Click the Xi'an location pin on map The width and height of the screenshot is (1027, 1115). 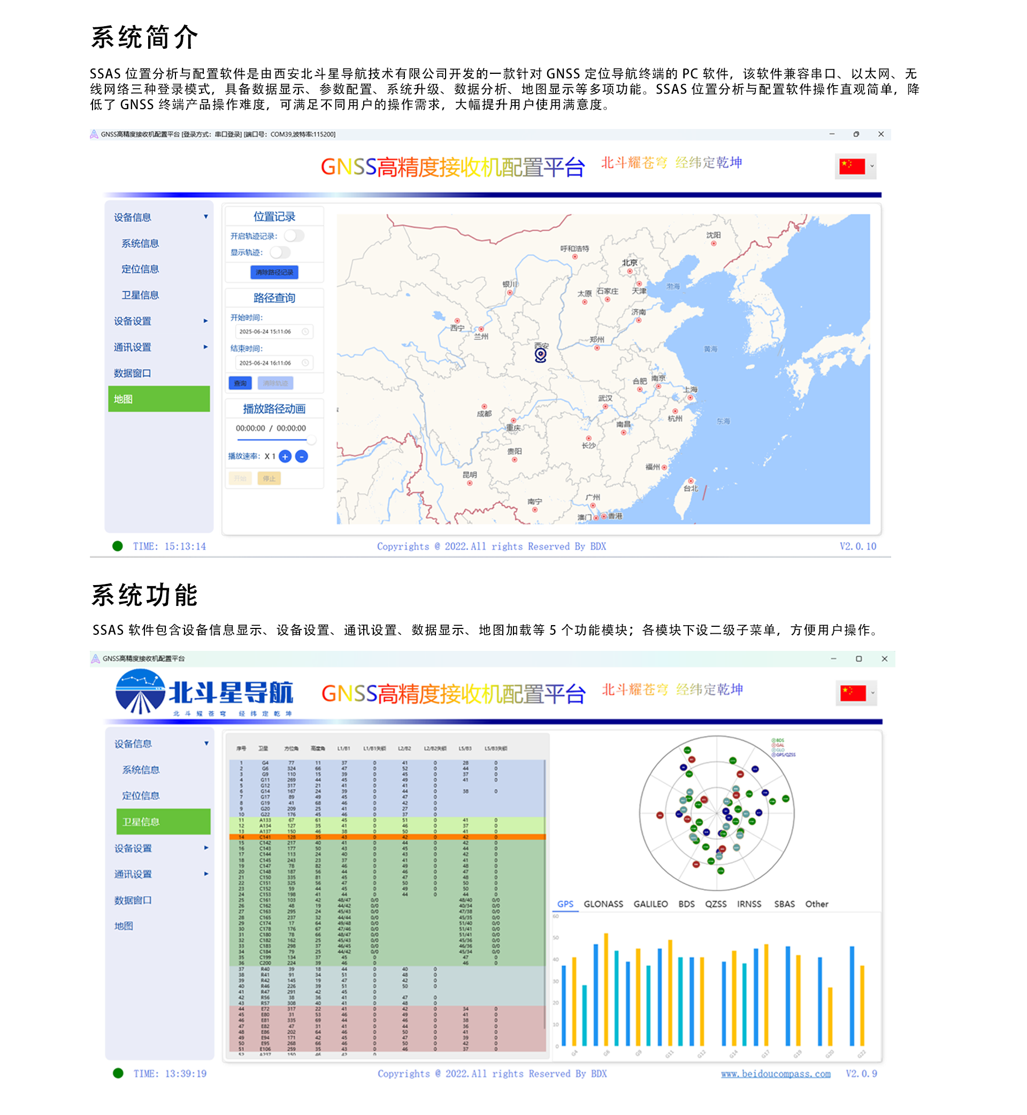[x=541, y=355]
